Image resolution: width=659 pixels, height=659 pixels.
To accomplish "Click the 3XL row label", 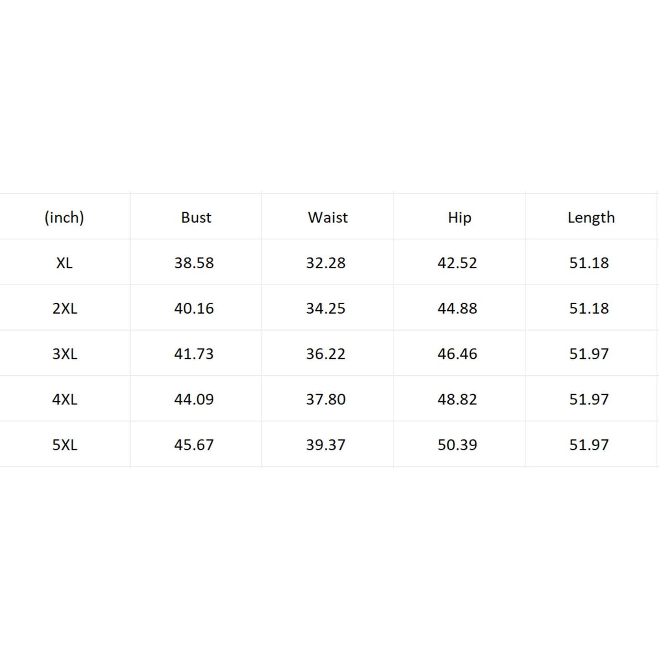I will [x=64, y=353].
